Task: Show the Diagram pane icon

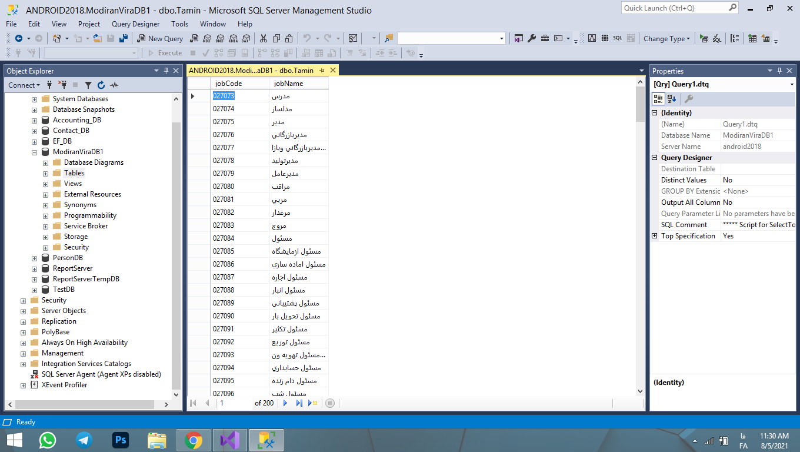Action: tap(592, 38)
